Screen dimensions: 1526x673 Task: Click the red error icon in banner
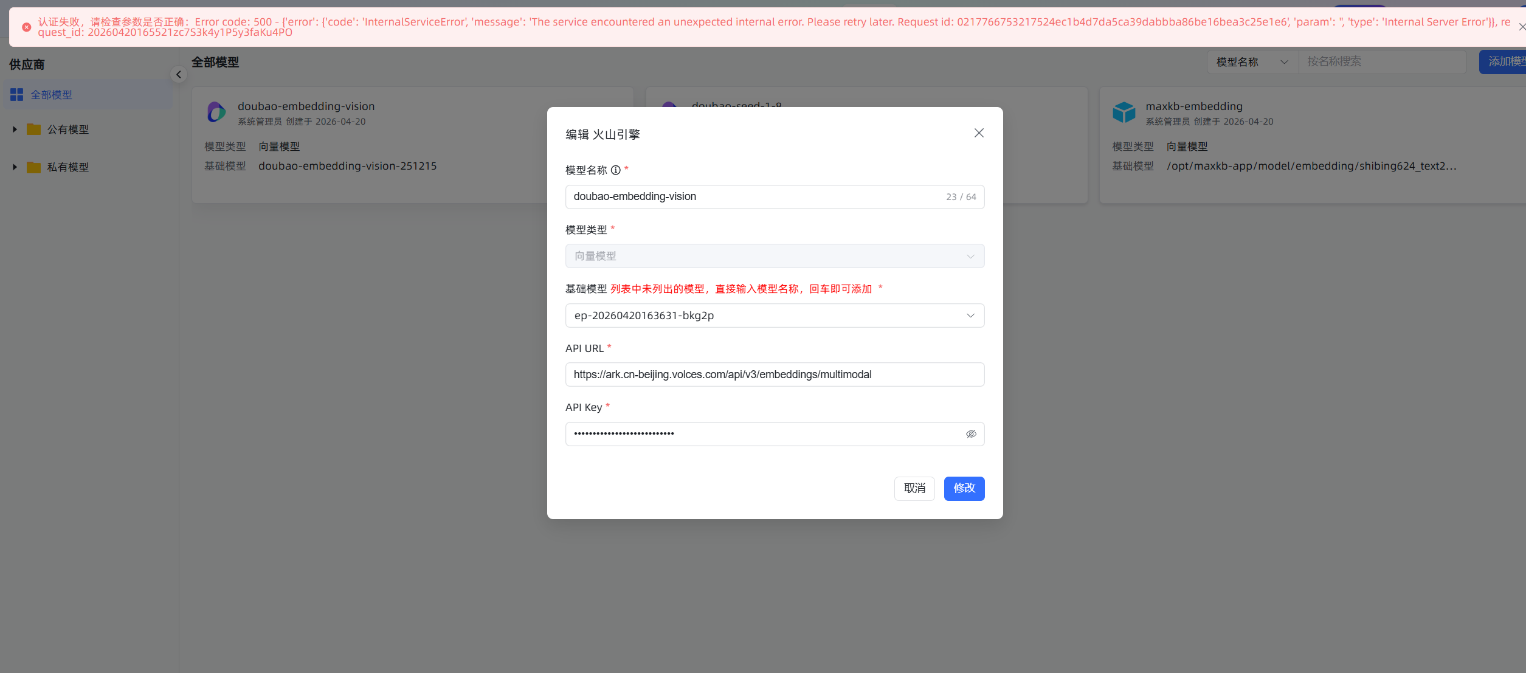point(27,27)
